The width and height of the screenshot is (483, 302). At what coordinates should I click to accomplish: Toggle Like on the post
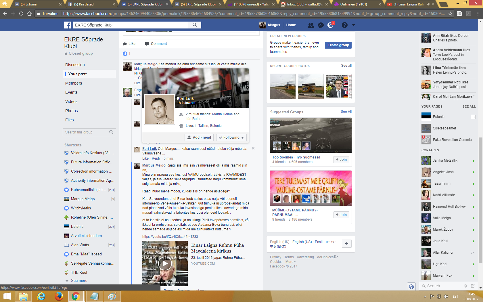(129, 44)
